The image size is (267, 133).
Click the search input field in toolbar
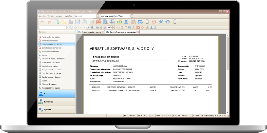(53, 27)
